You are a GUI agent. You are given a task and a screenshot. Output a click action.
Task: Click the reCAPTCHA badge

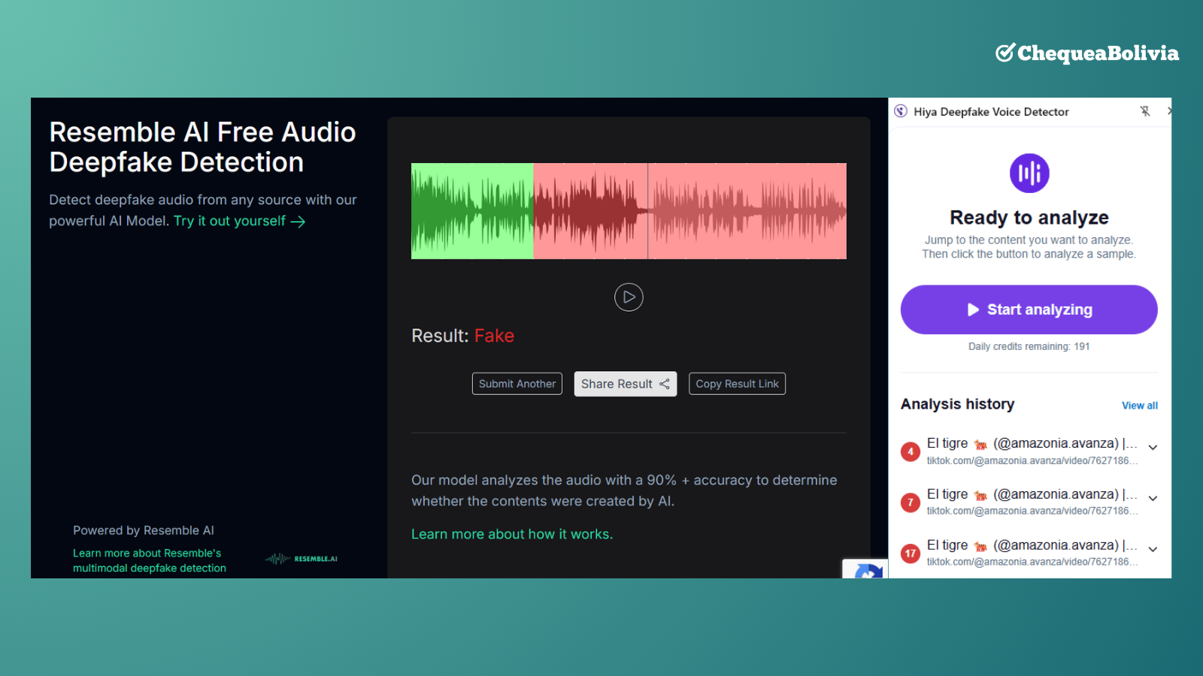pos(866,570)
